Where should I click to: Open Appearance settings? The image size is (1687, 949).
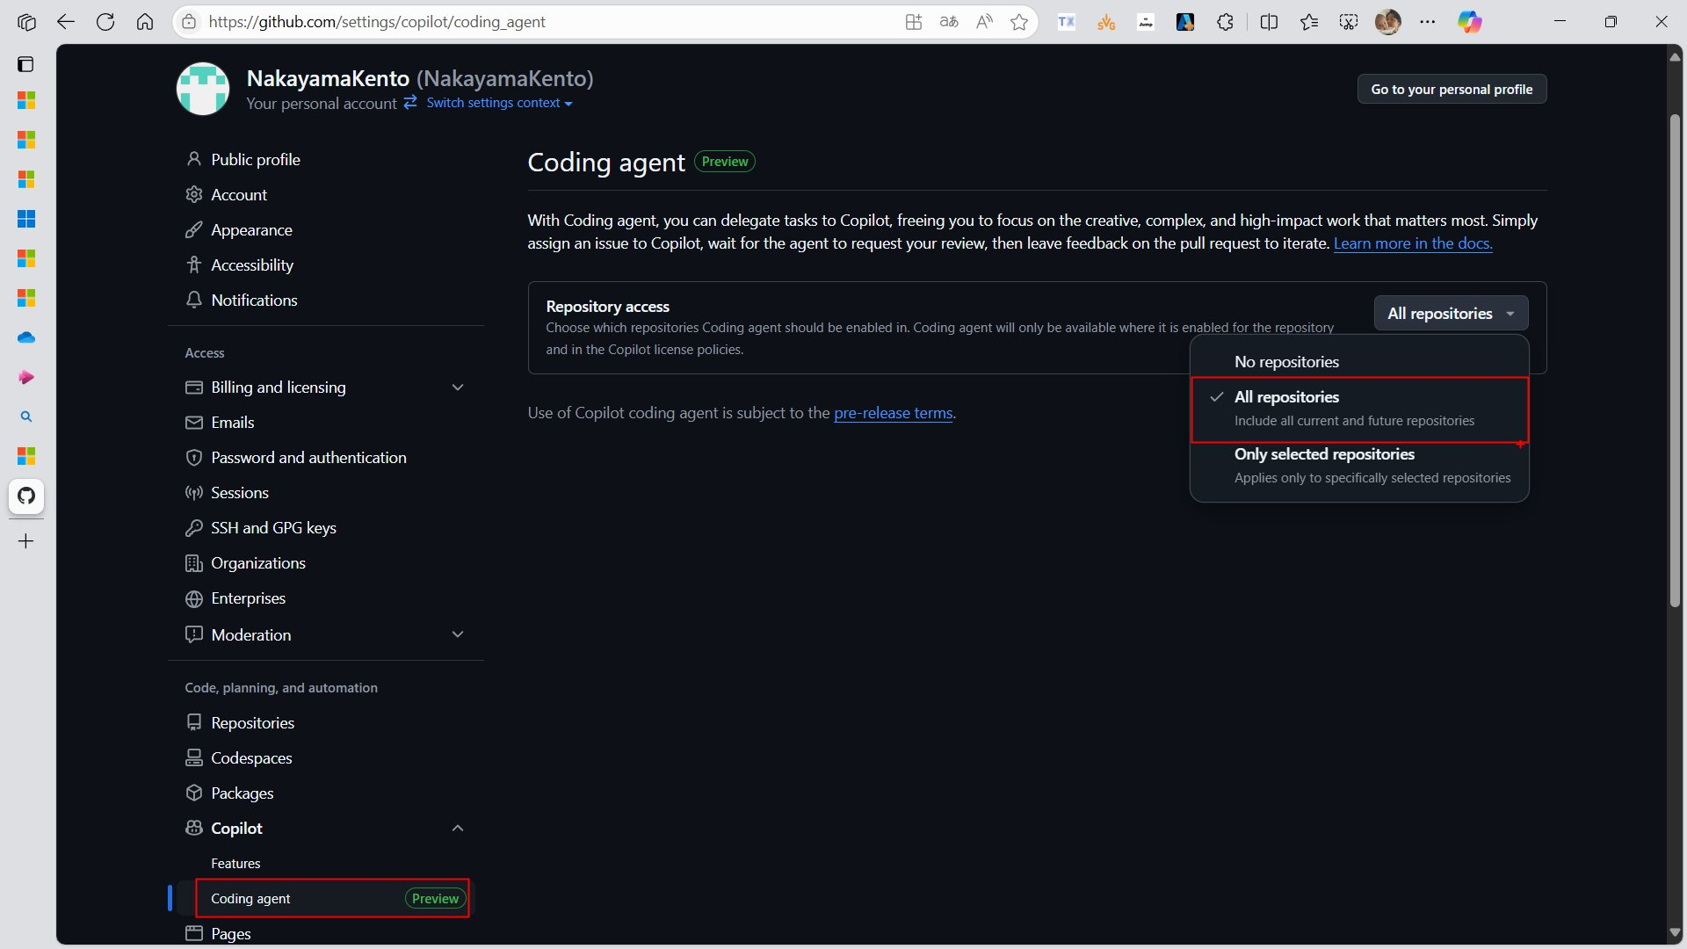click(251, 229)
